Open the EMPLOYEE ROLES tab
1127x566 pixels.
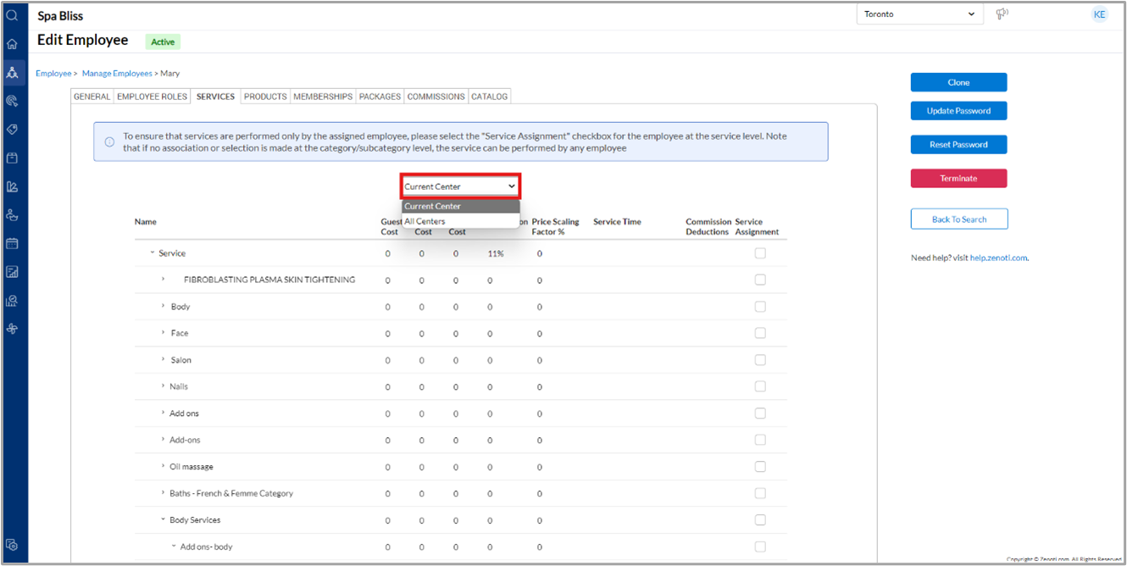click(x=153, y=97)
